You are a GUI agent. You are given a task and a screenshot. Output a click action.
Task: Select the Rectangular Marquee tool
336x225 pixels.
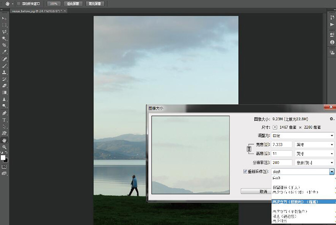pyautogui.click(x=4, y=25)
